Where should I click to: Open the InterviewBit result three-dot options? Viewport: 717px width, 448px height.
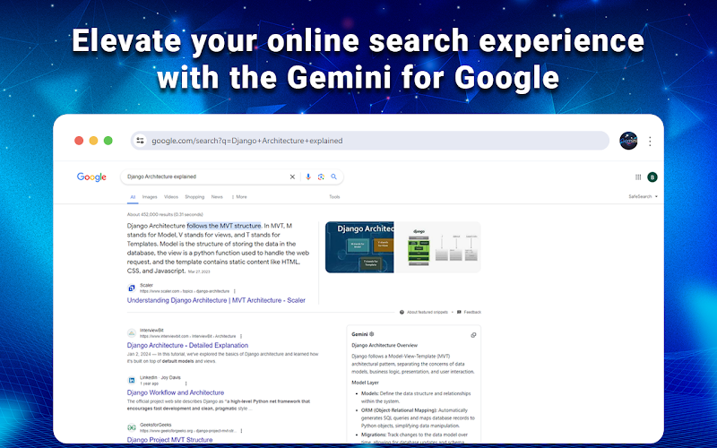point(241,336)
